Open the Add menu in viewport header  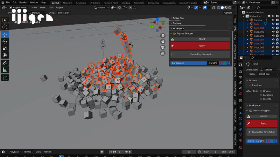51,8
